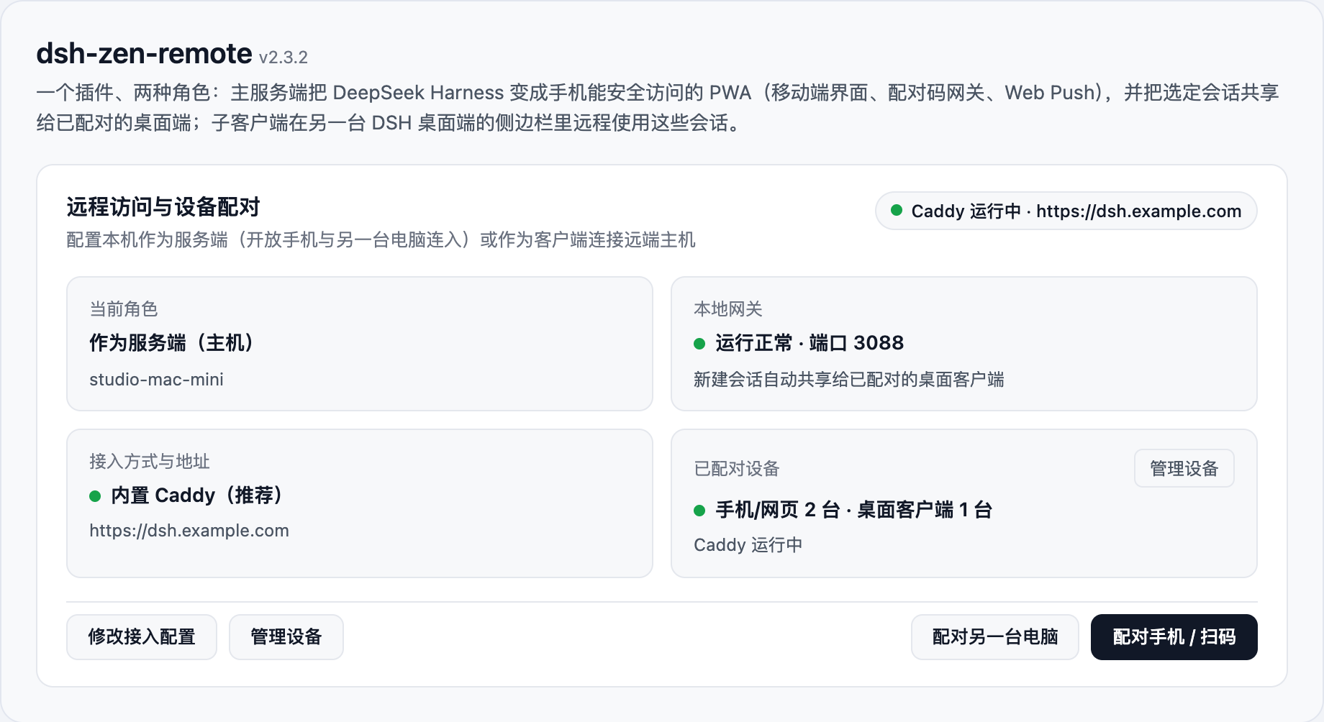Click the version label v2.3.2

click(284, 58)
